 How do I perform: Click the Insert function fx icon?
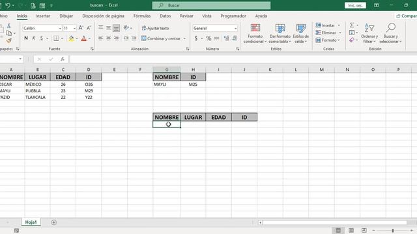(63, 59)
